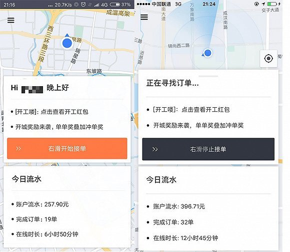Tap the alarm clock icon in left status bar
Screen dimensions: 290x252
[x=83, y=5]
